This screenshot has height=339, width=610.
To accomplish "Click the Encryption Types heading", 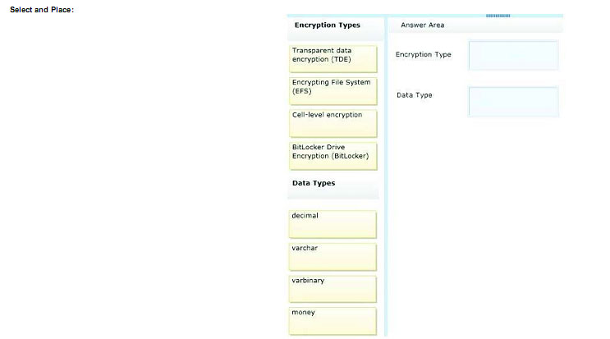I will tap(328, 25).
